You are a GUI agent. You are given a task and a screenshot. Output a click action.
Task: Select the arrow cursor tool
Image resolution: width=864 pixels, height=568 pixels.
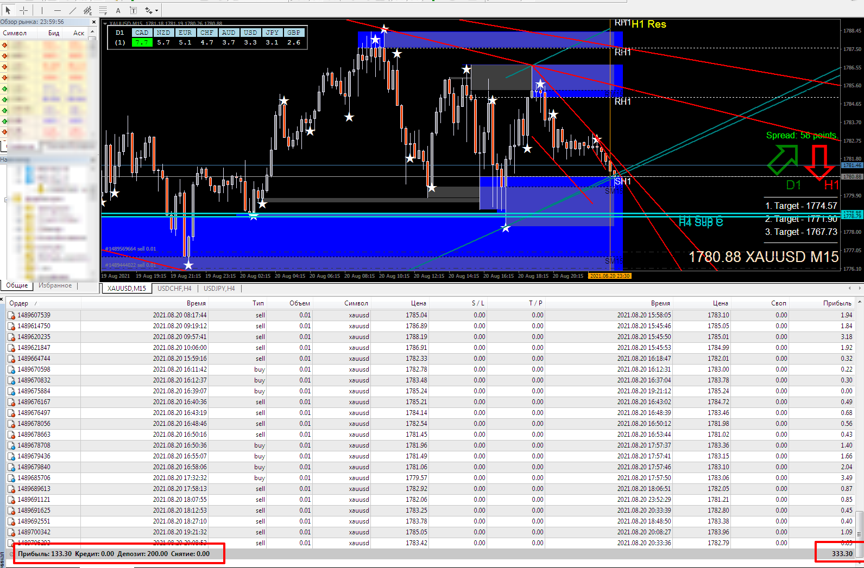(8, 10)
